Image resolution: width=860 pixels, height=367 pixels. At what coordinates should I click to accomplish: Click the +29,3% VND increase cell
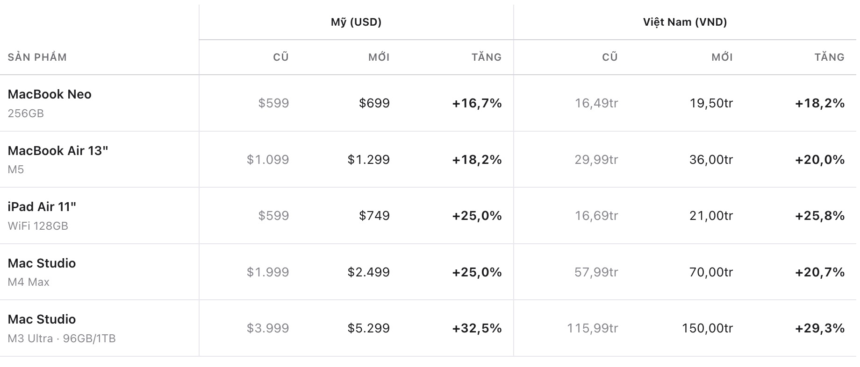(x=820, y=328)
